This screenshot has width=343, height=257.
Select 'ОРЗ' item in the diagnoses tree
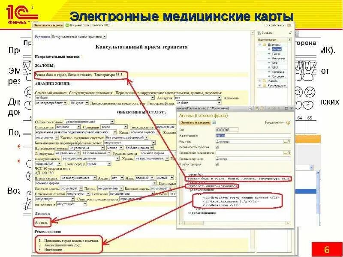(x=275, y=67)
